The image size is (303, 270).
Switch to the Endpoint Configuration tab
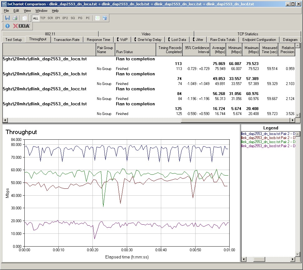259,40
